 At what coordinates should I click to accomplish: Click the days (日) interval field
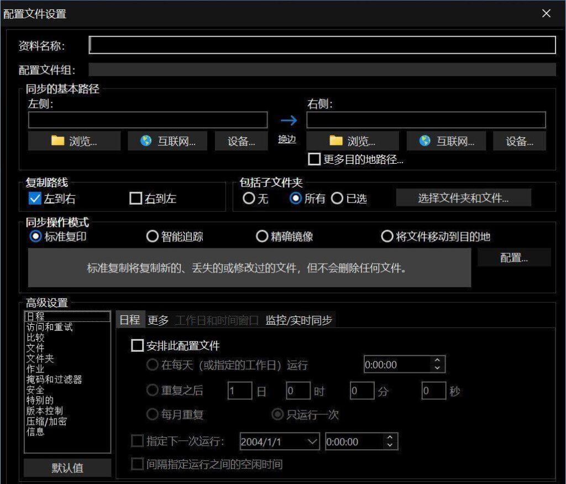pos(240,391)
